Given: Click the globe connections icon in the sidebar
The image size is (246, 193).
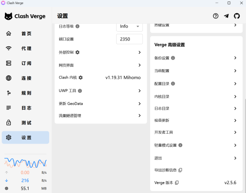Looking at the screenshot, I should point(8,78).
